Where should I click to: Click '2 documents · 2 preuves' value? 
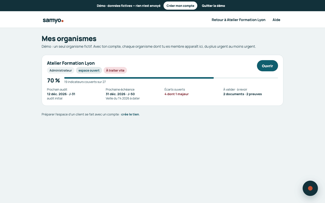coord(242,94)
